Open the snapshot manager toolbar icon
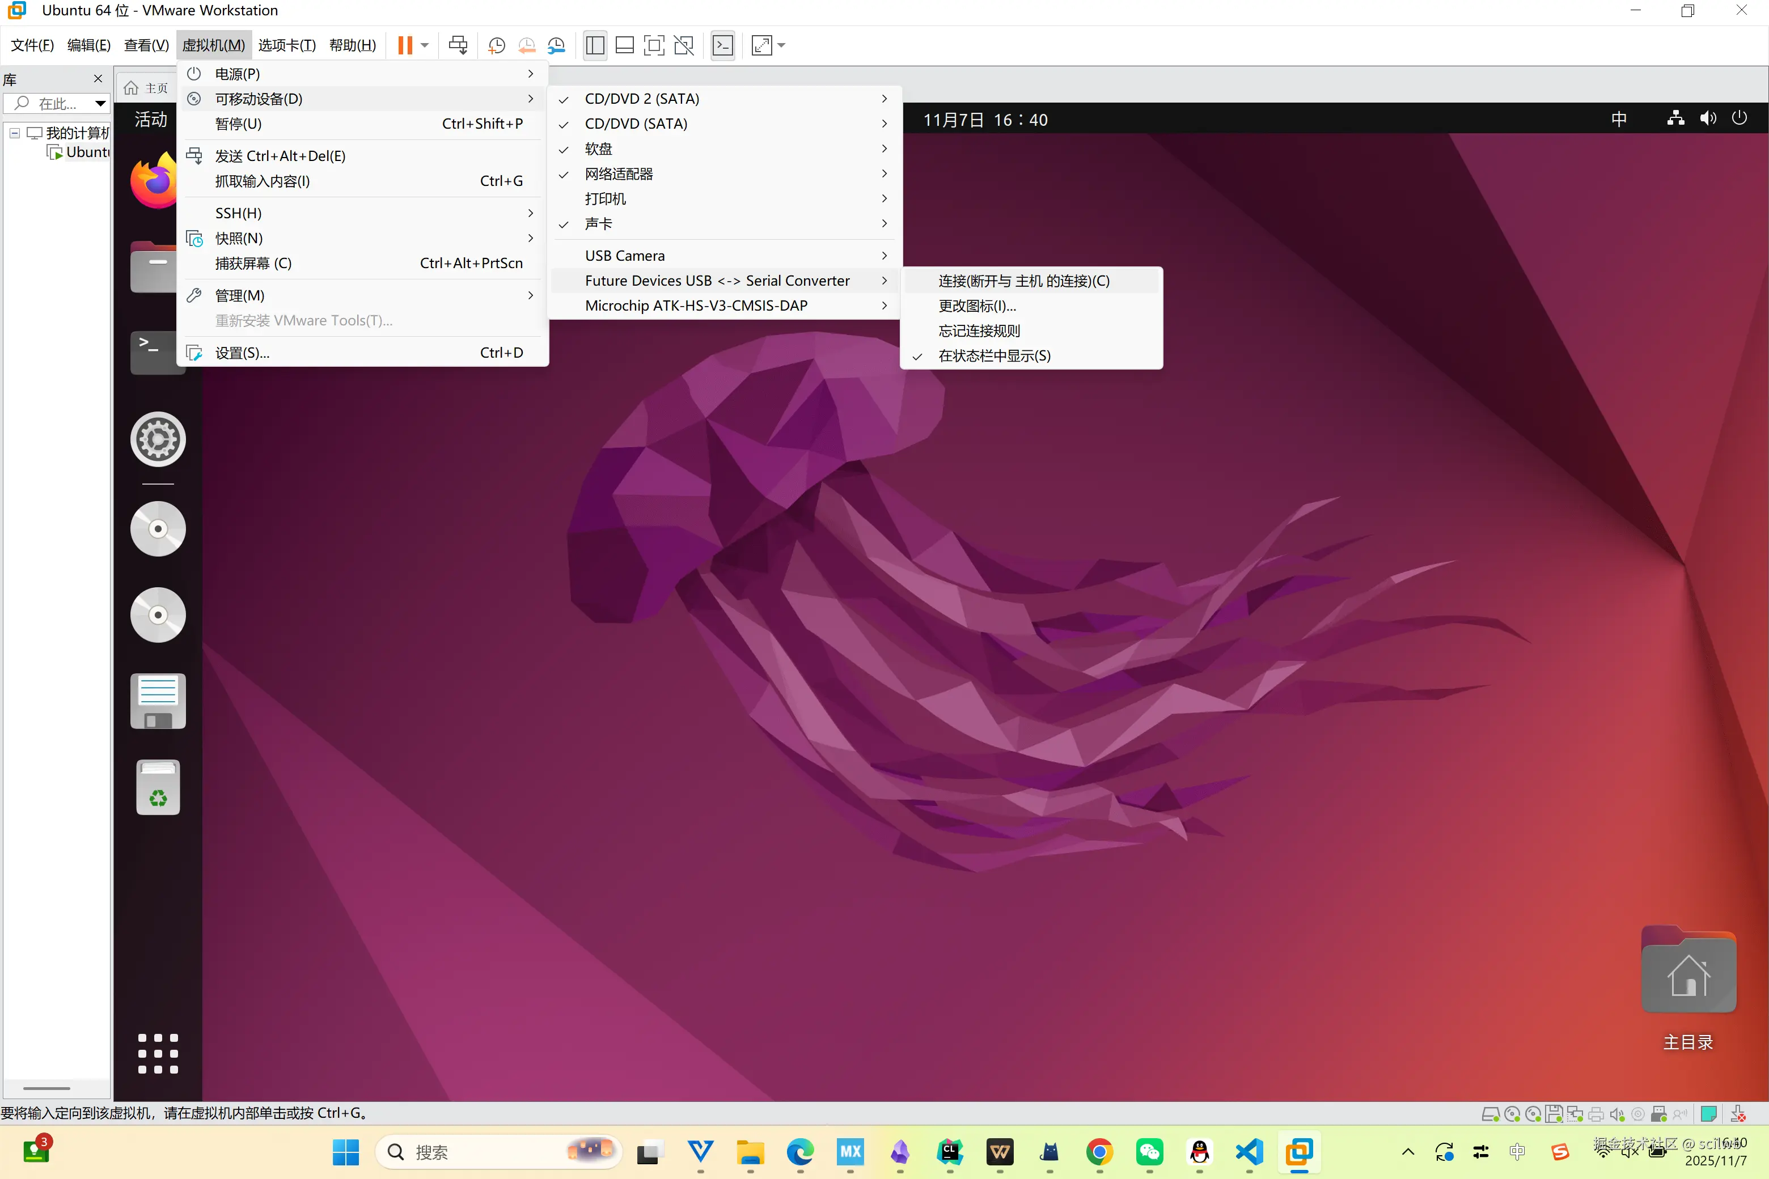Image resolution: width=1769 pixels, height=1179 pixels. [557, 45]
